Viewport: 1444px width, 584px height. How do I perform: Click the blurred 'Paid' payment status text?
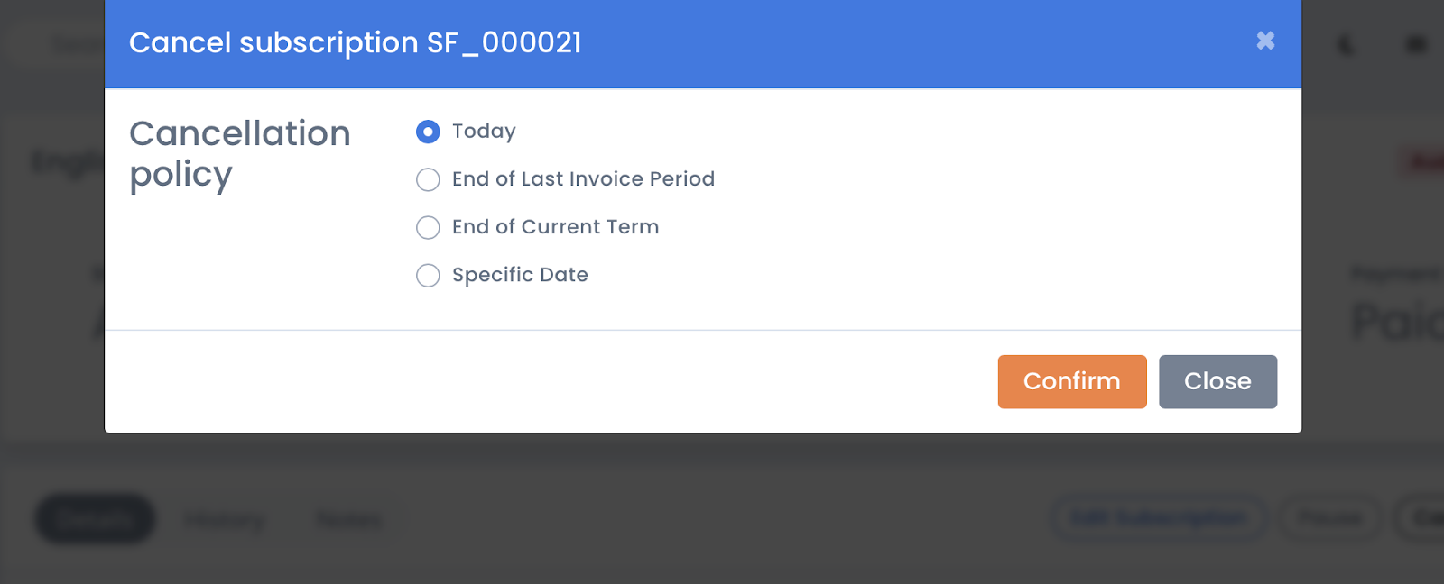[x=1397, y=322]
